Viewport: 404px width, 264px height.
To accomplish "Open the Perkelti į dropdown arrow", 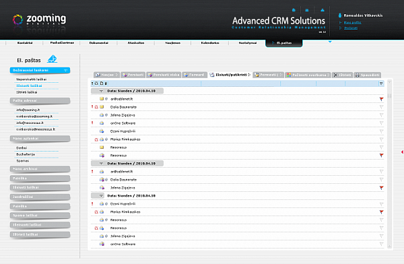I will click(x=281, y=75).
